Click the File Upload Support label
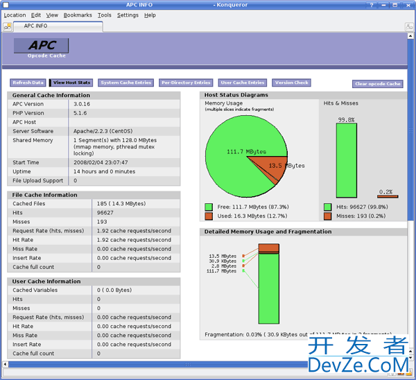Image resolution: width=416 pixels, height=380 pixels. pos(38,181)
